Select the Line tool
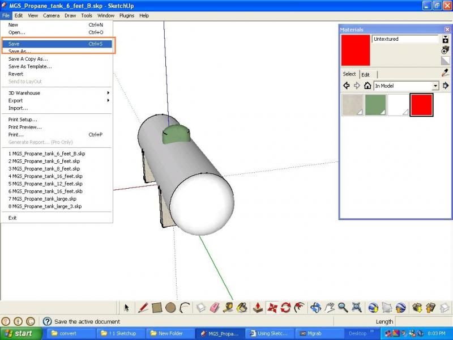453x340 pixels. click(143, 307)
